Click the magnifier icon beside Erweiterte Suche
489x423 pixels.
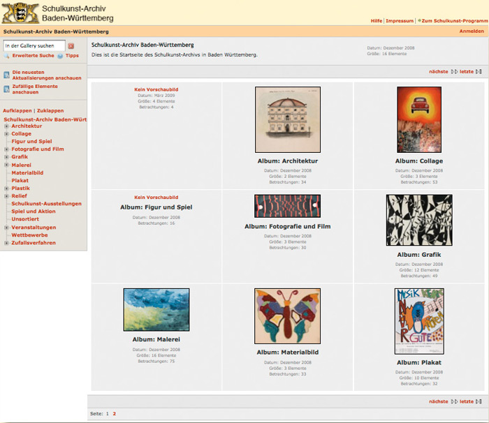tap(7, 55)
